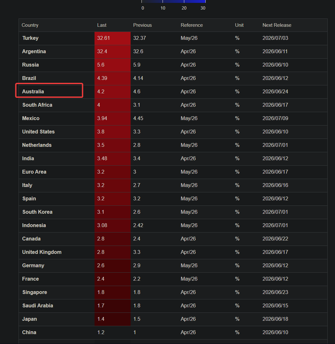Open the France country link

[30, 279]
